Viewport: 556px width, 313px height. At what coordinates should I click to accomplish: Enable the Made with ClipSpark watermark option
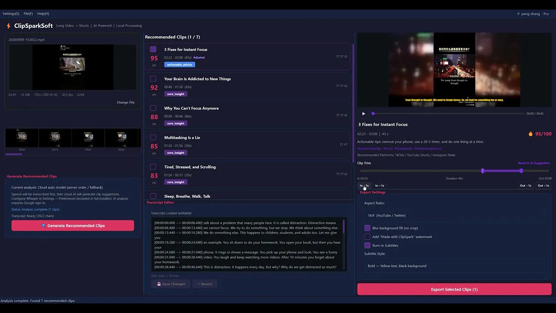[x=367, y=236]
